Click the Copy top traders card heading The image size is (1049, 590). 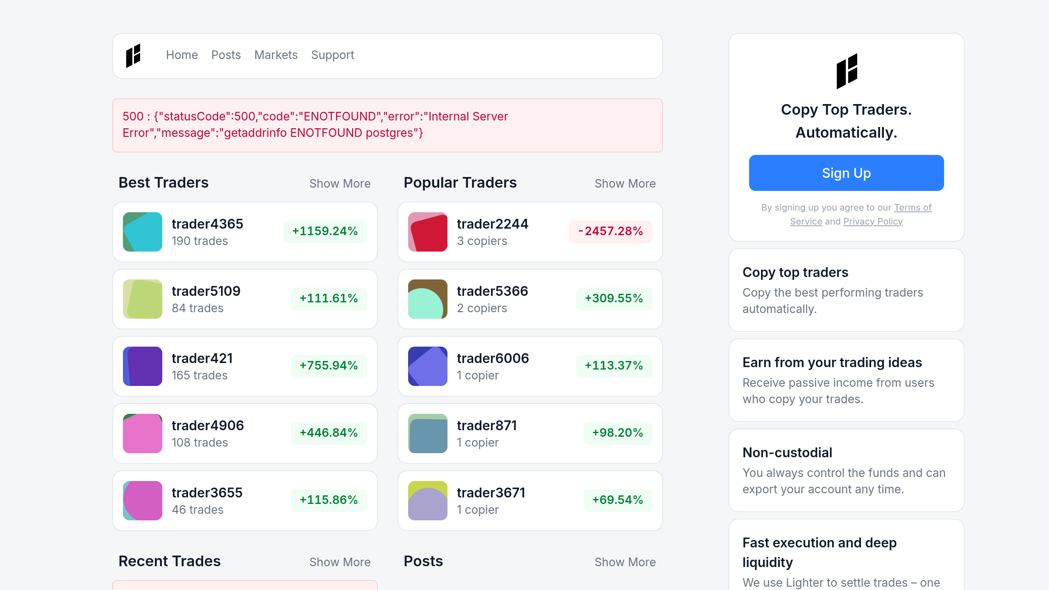click(x=795, y=272)
